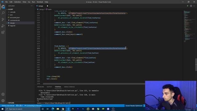Open the Run menu
The image size is (197, 111).
coord(34,2)
